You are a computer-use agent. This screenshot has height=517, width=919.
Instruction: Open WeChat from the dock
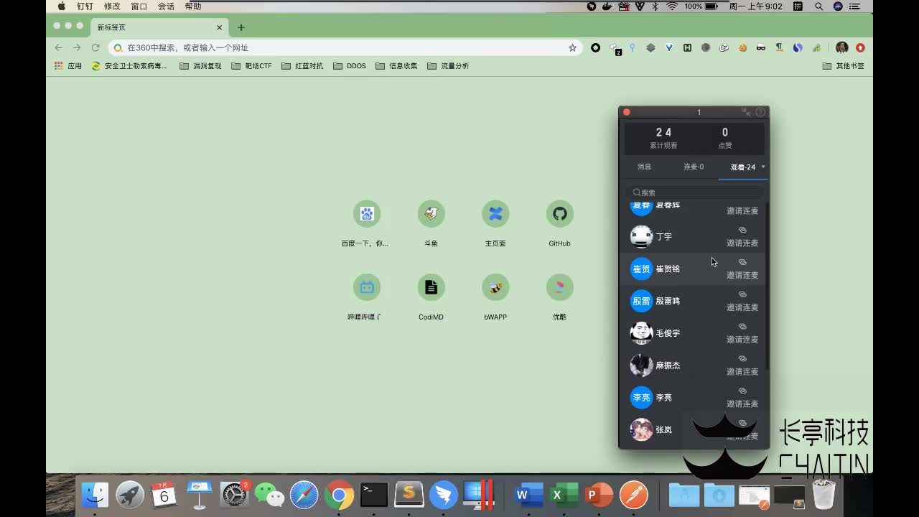pos(269,495)
